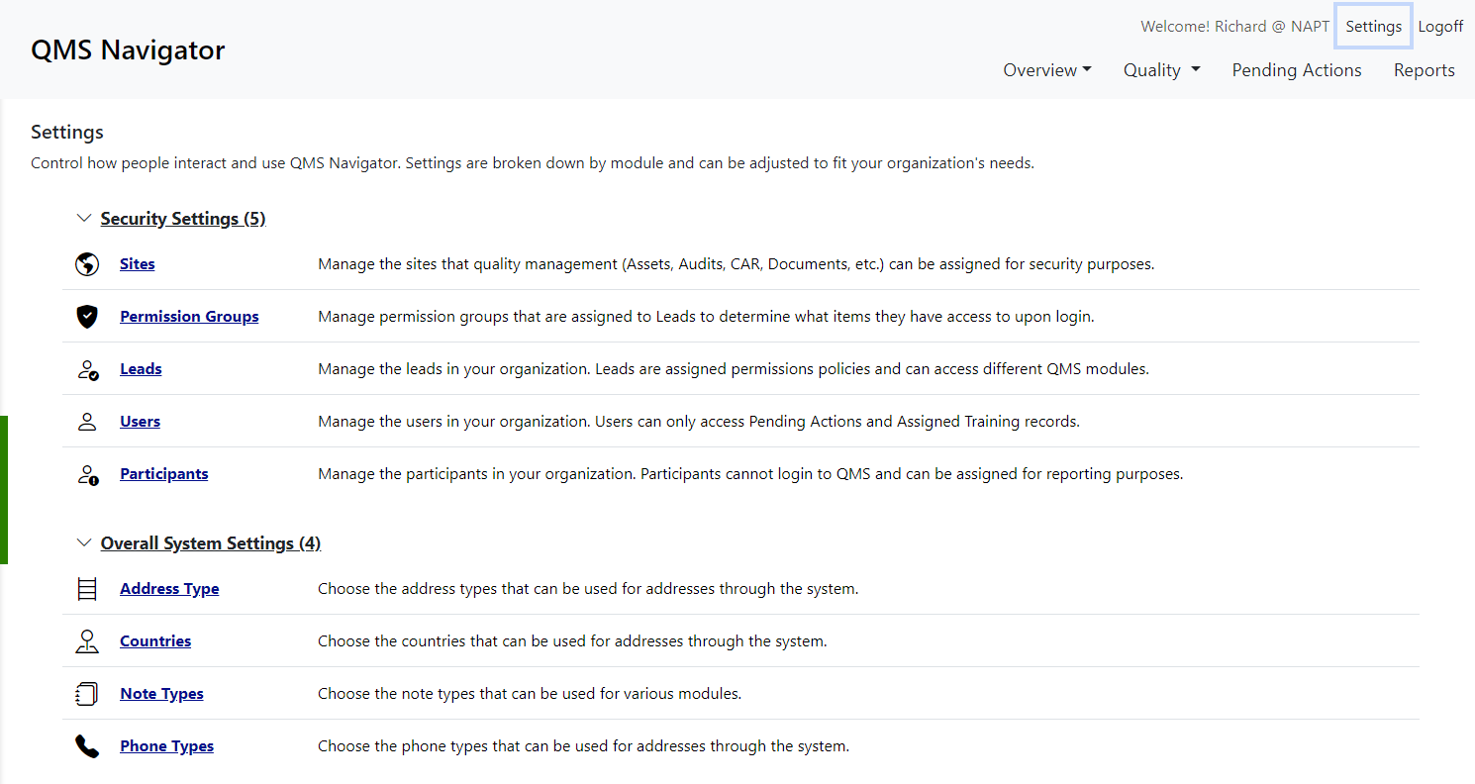Click the description about permission groups assigned to Leads
Screen dimensions: 1475x784
click(706, 317)
